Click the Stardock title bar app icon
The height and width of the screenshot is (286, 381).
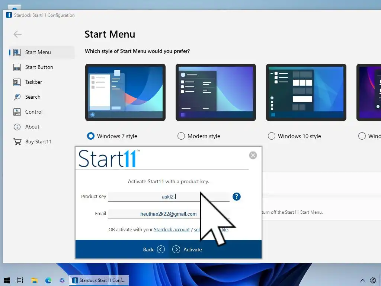[9, 15]
